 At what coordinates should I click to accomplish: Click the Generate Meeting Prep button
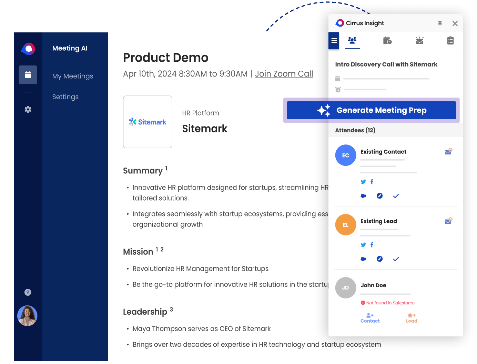(371, 110)
